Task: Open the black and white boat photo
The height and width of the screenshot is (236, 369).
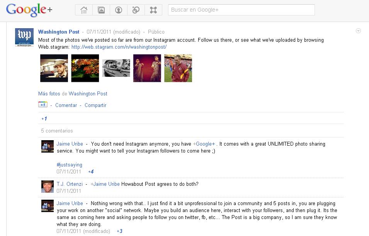Action: (x=116, y=68)
